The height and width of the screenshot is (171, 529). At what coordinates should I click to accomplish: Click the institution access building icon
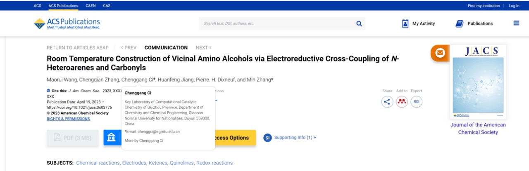pos(111,138)
